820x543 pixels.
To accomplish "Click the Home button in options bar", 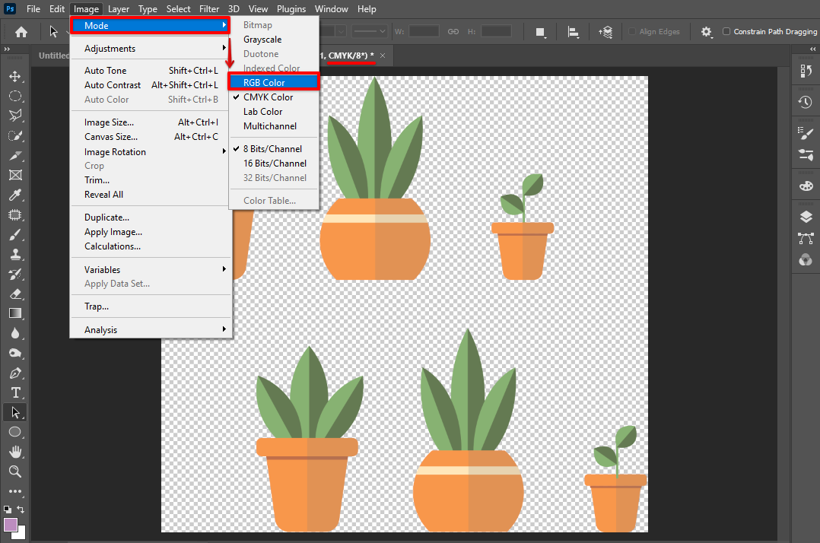I will (21, 32).
